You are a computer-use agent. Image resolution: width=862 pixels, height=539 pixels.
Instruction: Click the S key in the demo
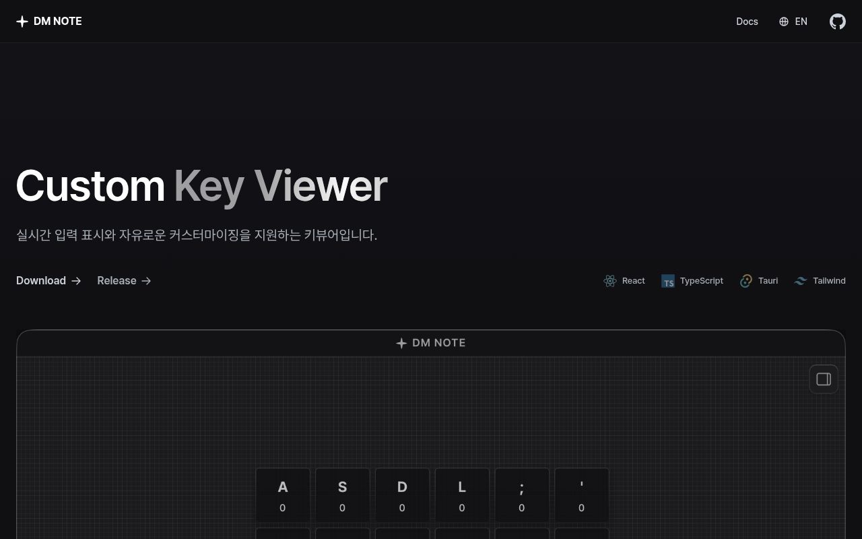343,495
